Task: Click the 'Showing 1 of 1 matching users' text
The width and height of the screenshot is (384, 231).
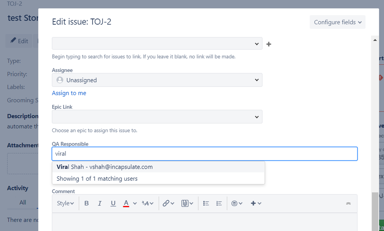Action: coord(97,179)
